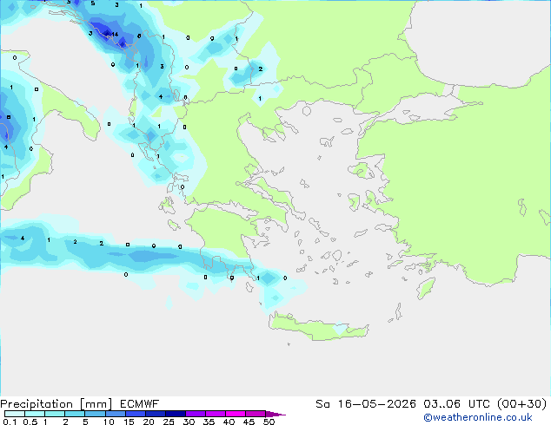Select the 5–10 mm legend swatch

click(95, 414)
